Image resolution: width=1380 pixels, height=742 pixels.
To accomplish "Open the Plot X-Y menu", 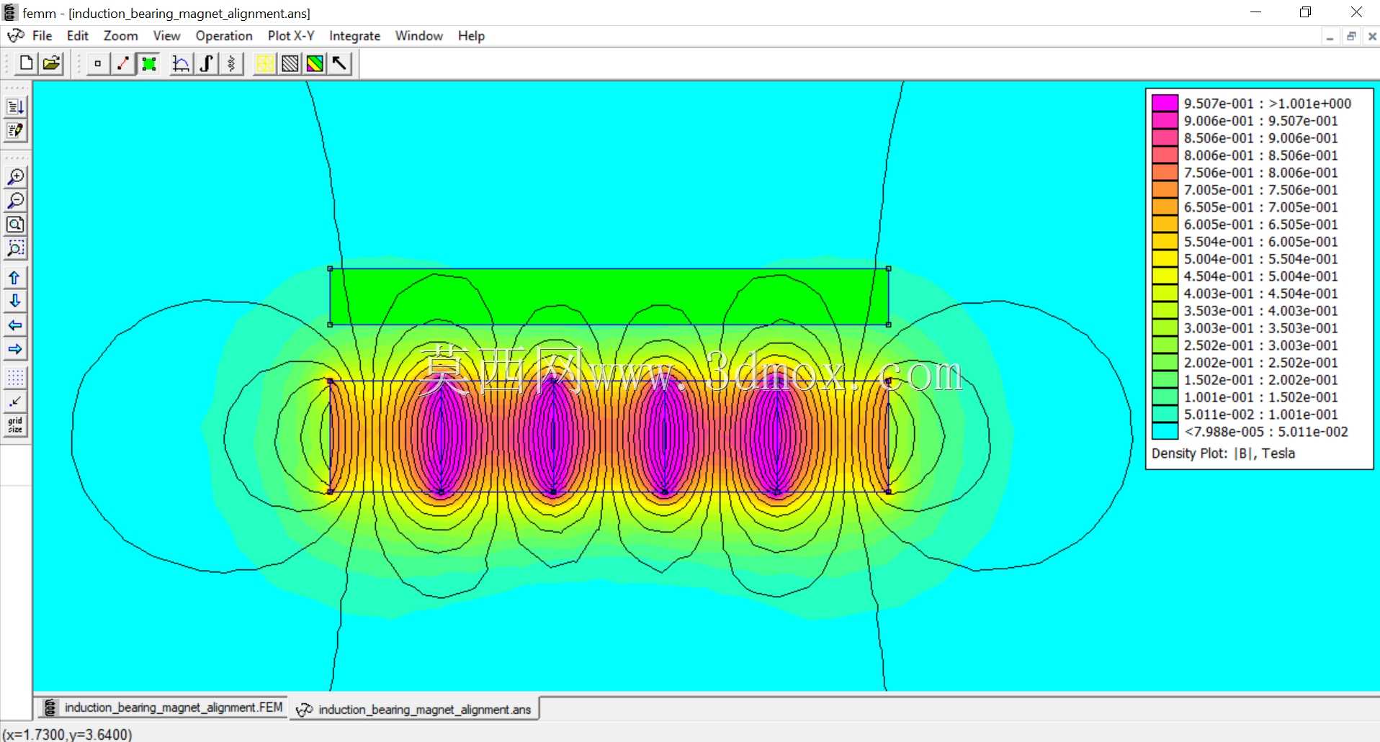I will click(291, 36).
